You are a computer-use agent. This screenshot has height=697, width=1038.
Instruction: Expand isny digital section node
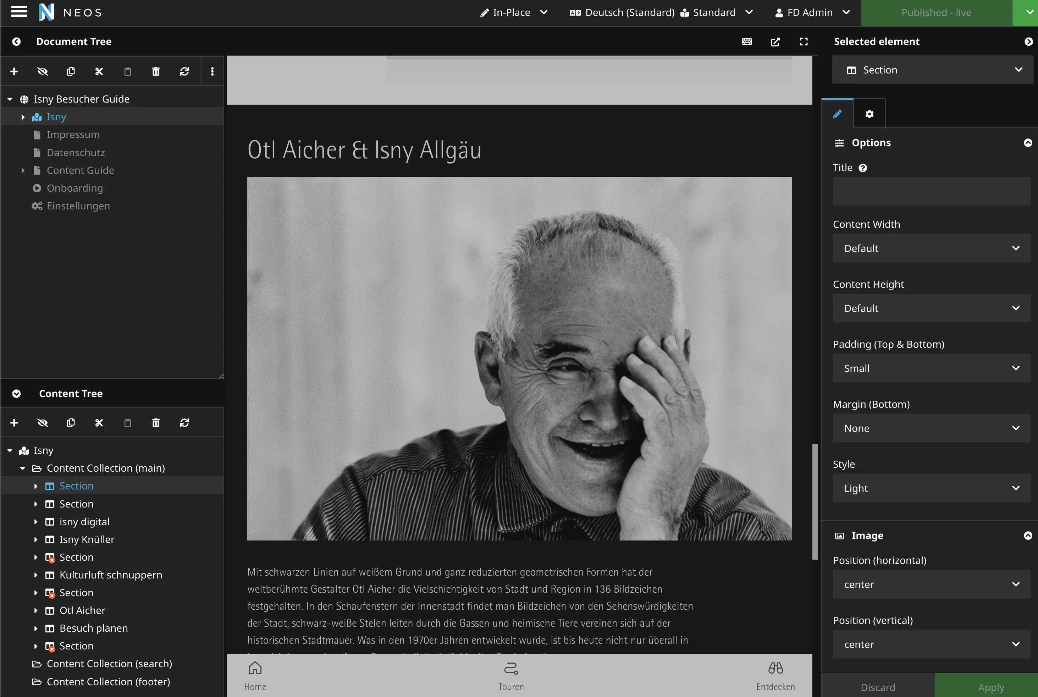35,521
